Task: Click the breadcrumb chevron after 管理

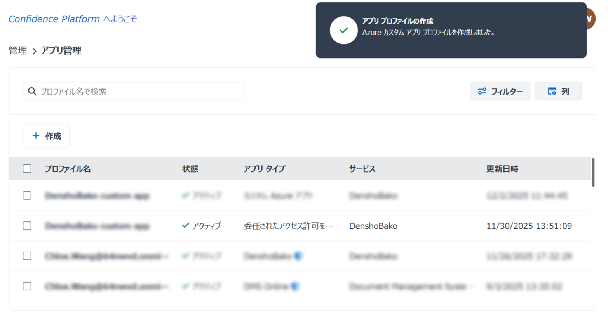Action: coord(34,51)
